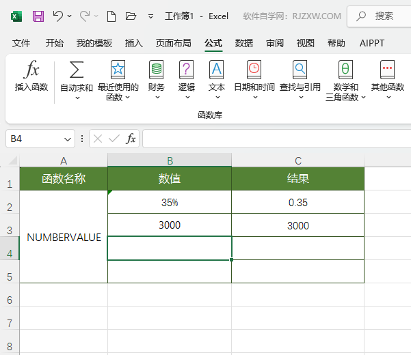411x355 pixels.
Task: Select column C header
Action: 297,160
